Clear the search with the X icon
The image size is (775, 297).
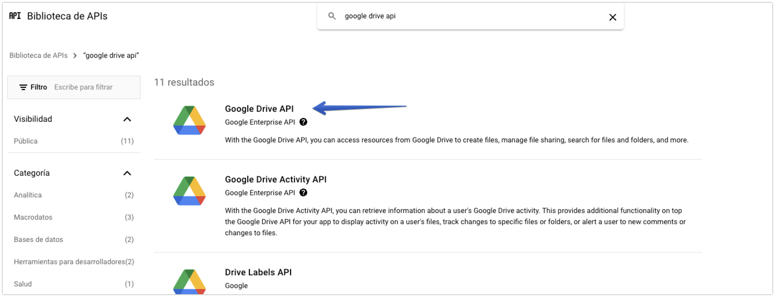pyautogui.click(x=612, y=17)
